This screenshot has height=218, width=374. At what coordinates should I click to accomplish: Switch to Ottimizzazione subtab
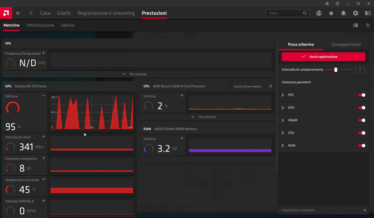pos(40,25)
